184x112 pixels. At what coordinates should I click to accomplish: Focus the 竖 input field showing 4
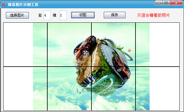(x=47, y=15)
